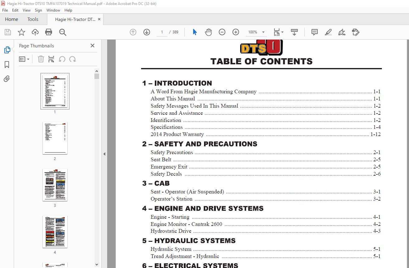Click 'Operator's Station' contents entry

pos(172,199)
